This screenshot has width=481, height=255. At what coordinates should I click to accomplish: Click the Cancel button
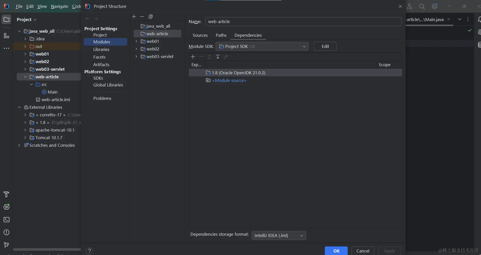(363, 251)
